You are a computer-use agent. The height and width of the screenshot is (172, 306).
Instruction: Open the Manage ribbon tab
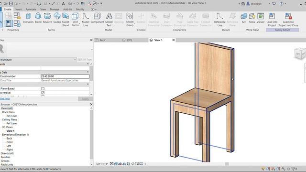[x=55, y=10]
